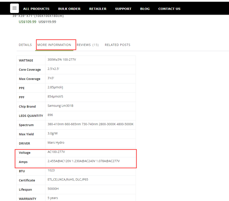229x201 pixels.
Task: Select the MORE INFORMATION tab
Action: 54,45
